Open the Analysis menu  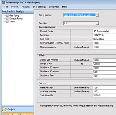pyautogui.click(x=26, y=7)
